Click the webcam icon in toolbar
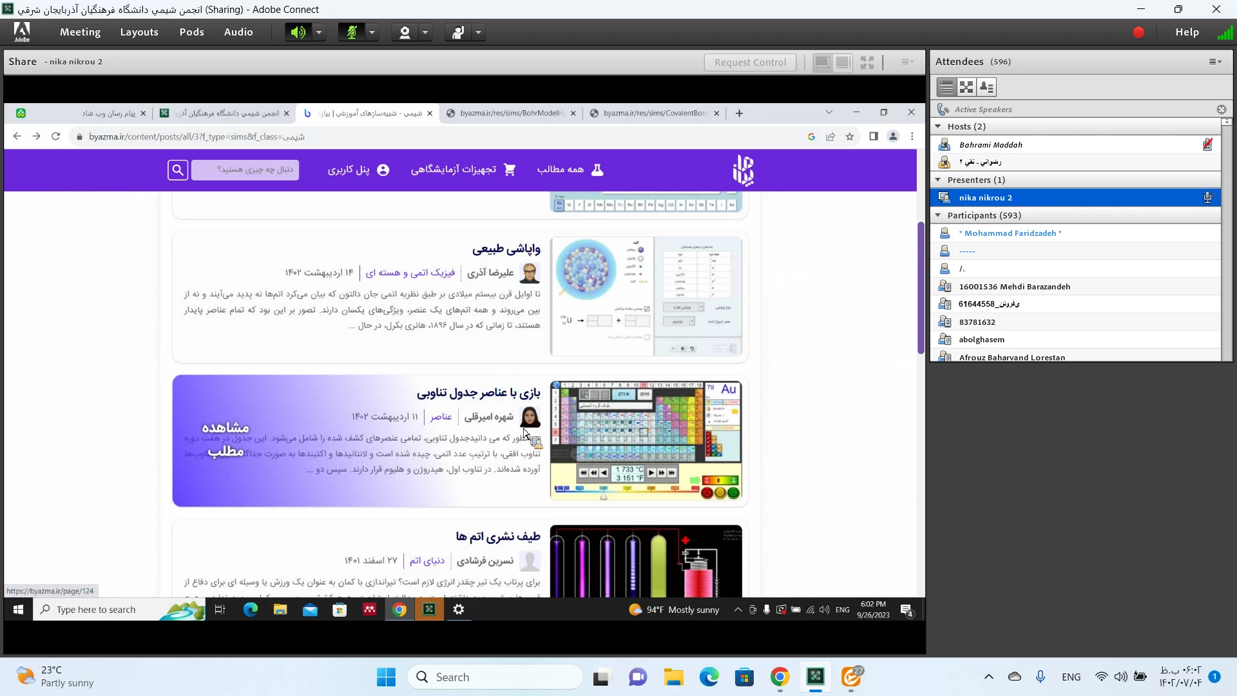Viewport: 1237px width, 696px height. pos(405,32)
